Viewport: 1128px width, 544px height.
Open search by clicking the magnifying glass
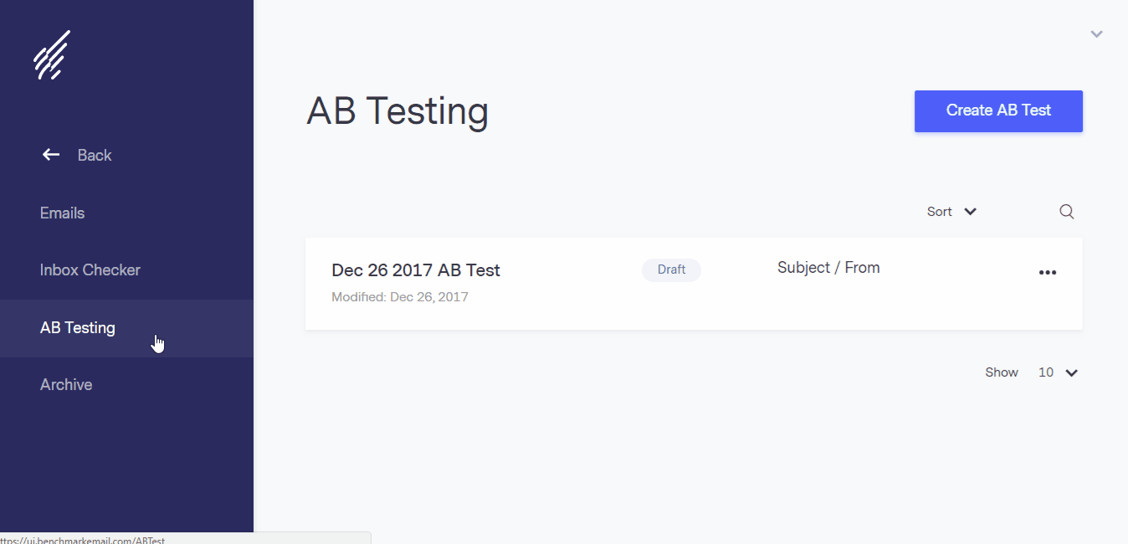click(x=1066, y=211)
